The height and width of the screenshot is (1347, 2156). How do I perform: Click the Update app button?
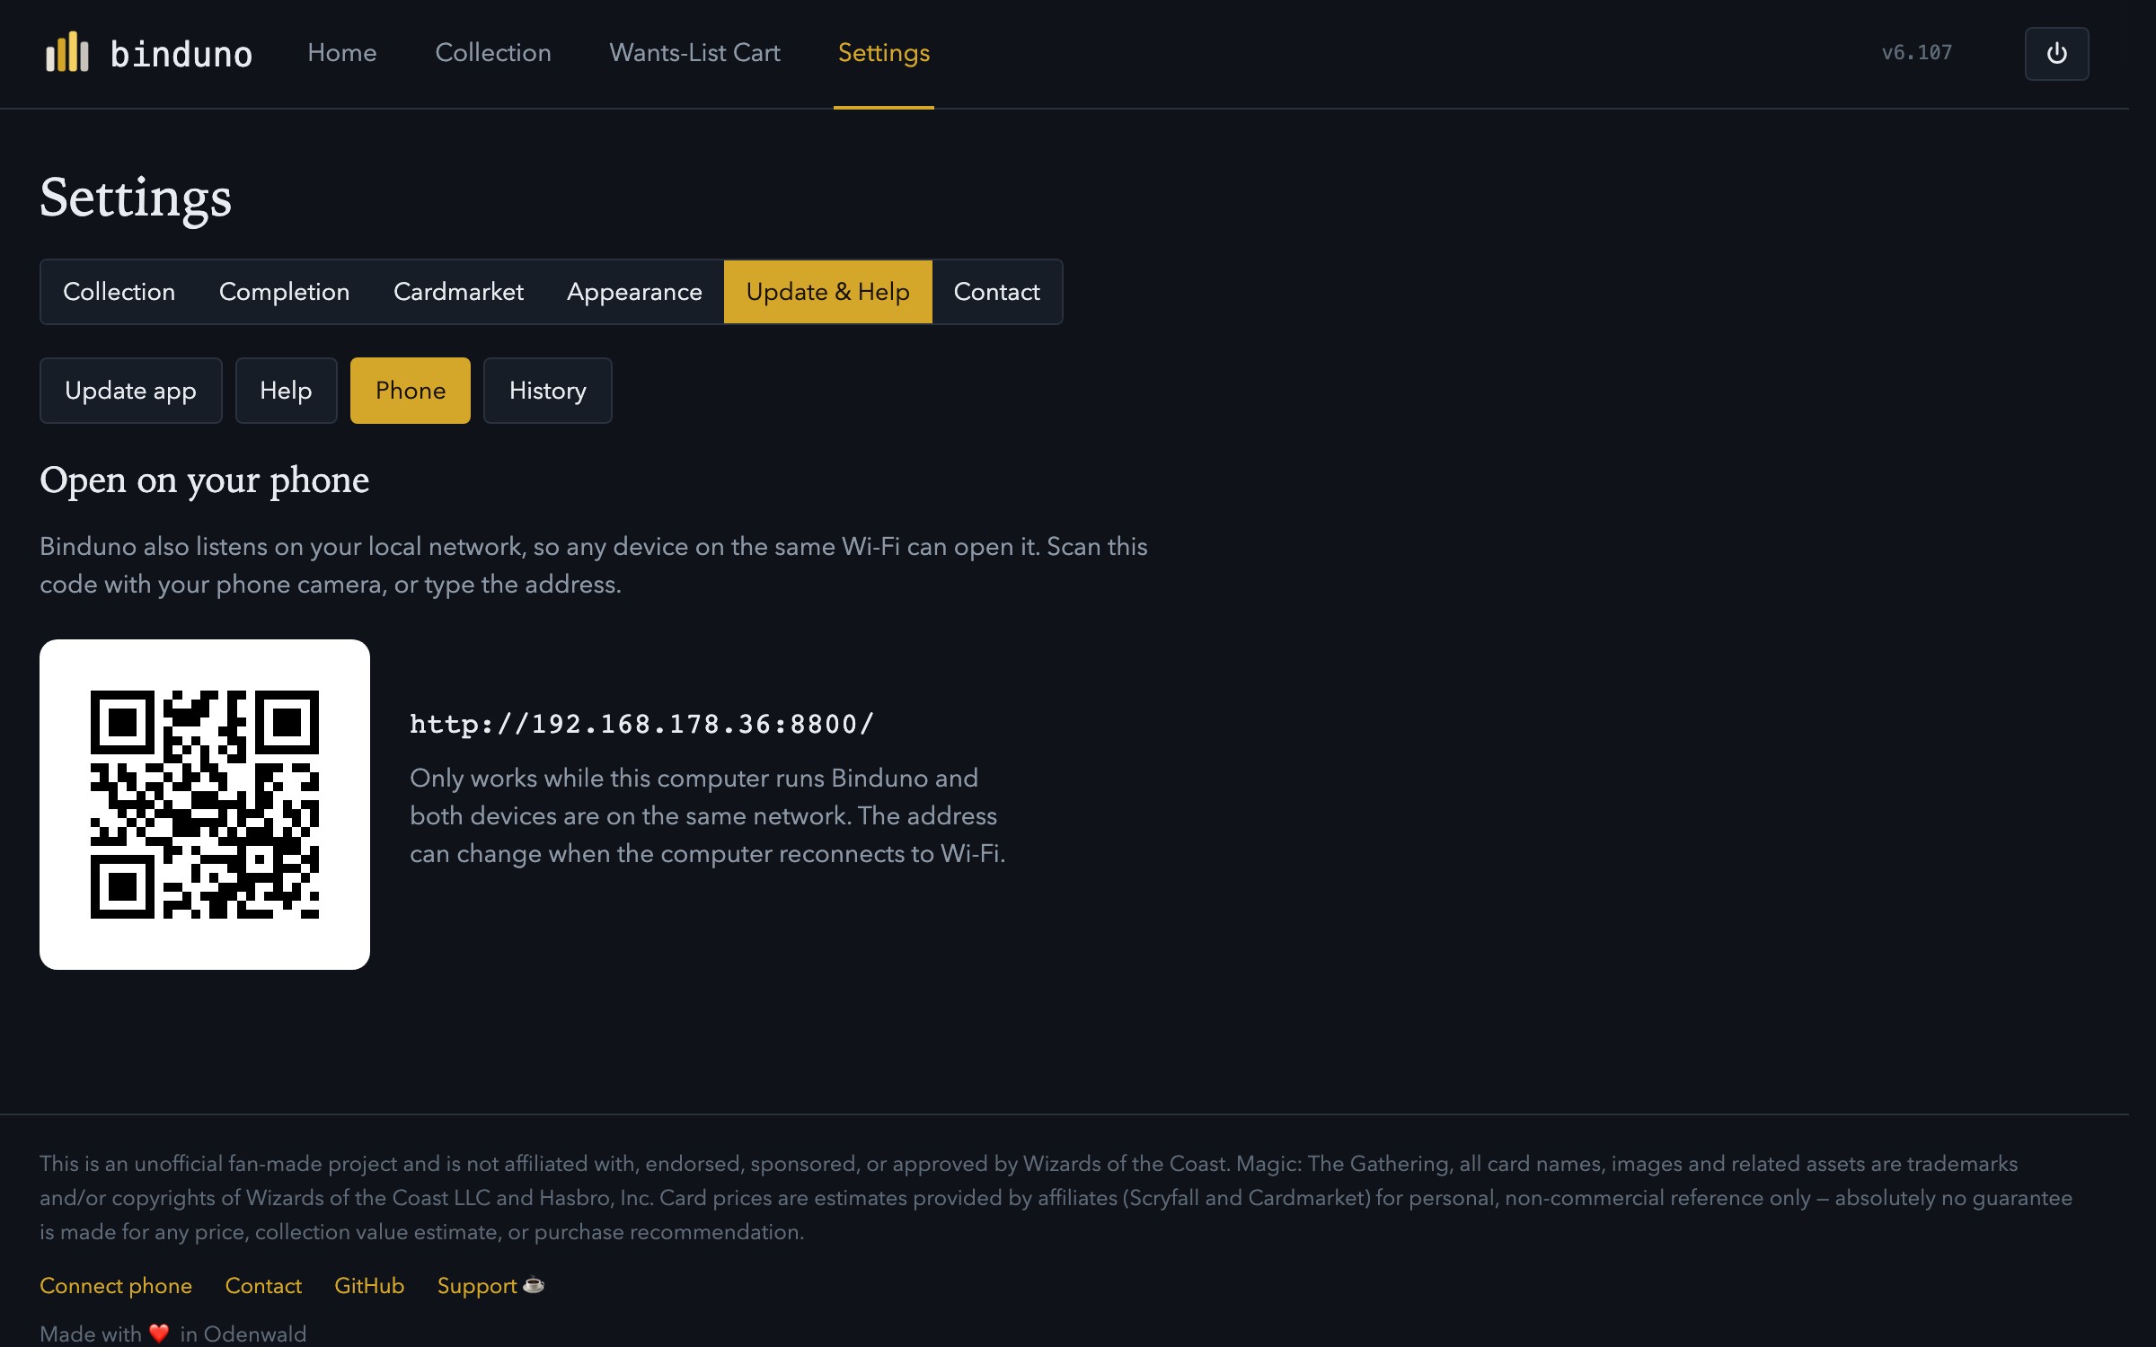130,391
